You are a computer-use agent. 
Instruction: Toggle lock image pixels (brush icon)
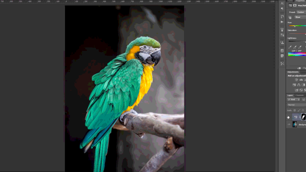click(x=299, y=110)
